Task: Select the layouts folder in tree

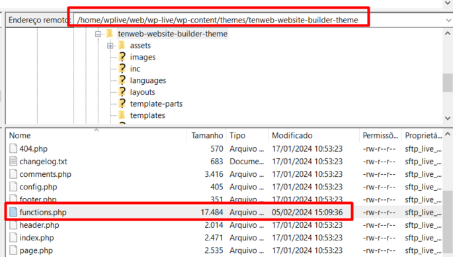Action: point(142,92)
